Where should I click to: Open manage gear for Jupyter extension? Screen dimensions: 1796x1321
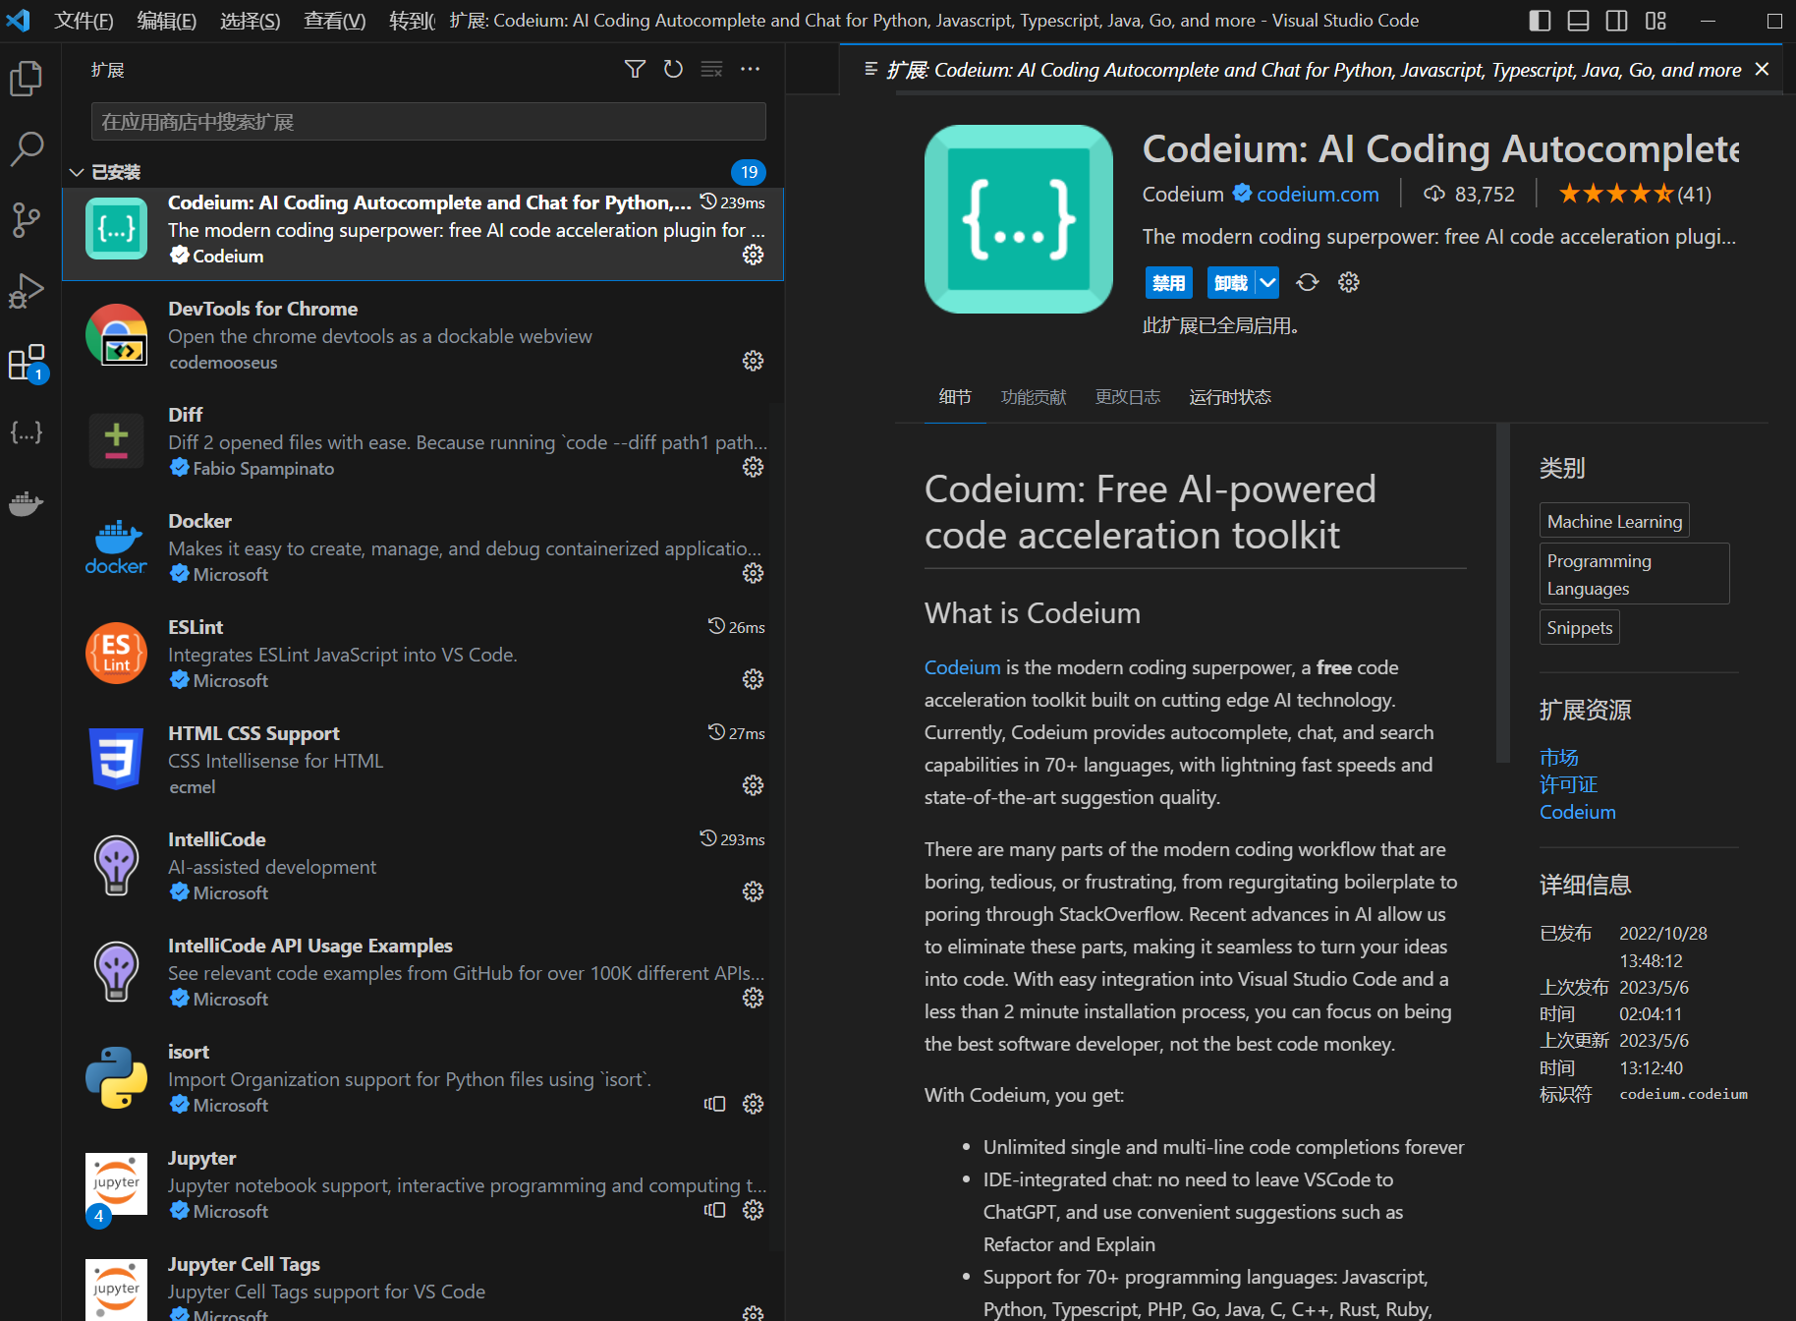click(753, 1210)
